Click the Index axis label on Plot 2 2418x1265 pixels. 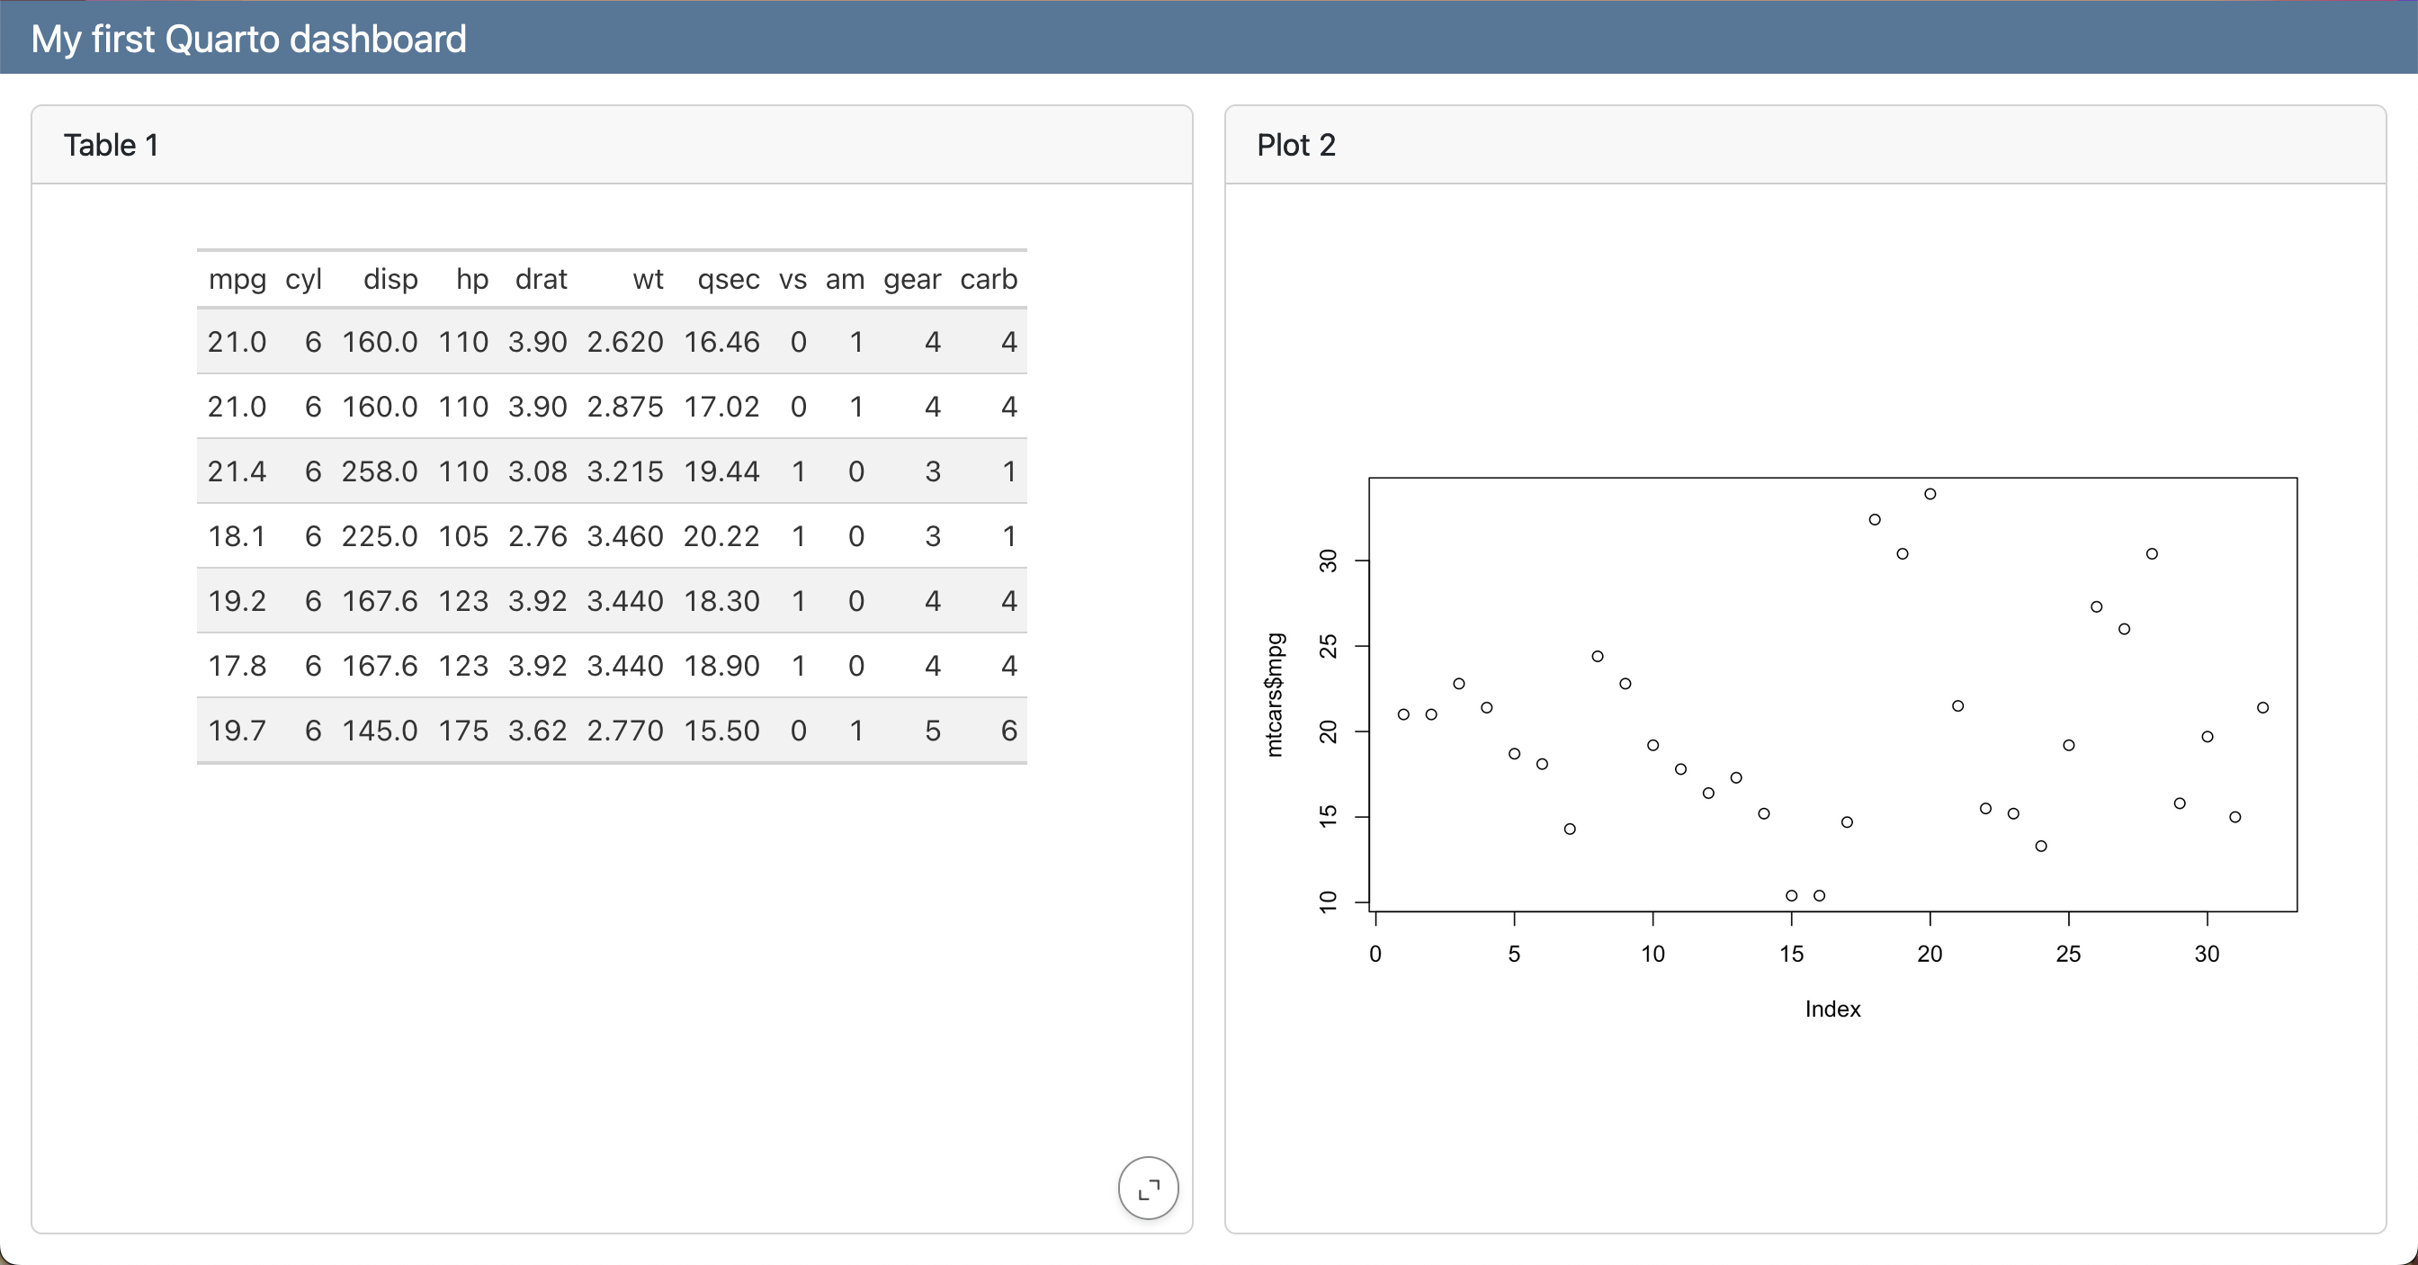click(1831, 1009)
